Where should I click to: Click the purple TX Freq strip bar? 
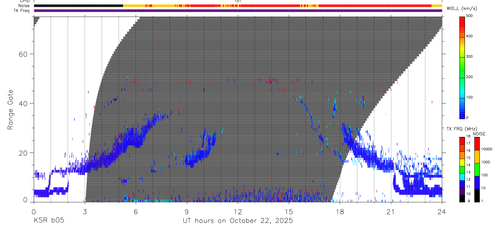[x=238, y=11]
